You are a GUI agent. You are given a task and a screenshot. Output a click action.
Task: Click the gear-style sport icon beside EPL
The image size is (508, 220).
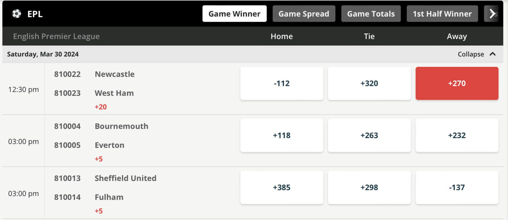tap(16, 14)
